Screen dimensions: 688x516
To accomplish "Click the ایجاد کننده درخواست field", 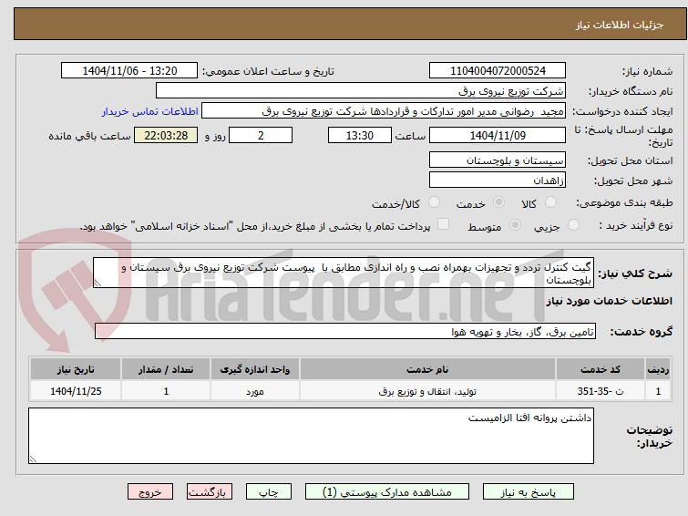I will click(384, 111).
